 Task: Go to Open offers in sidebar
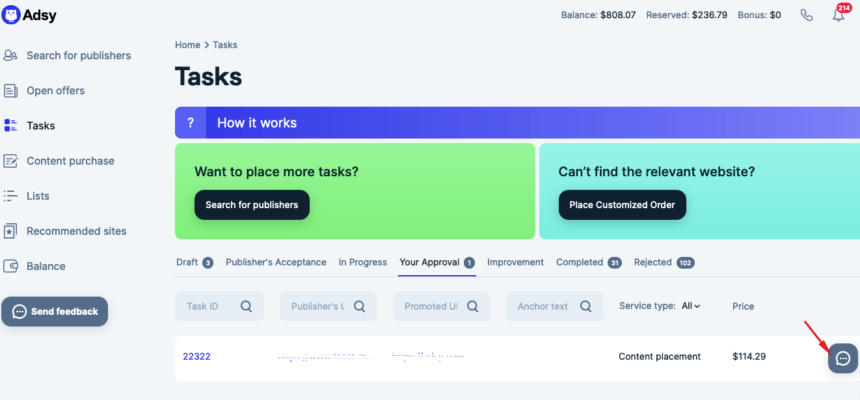tap(56, 90)
